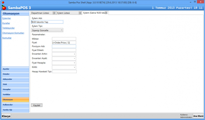Click the Eylem Adı text field
205x120 pixels.
[47, 22]
